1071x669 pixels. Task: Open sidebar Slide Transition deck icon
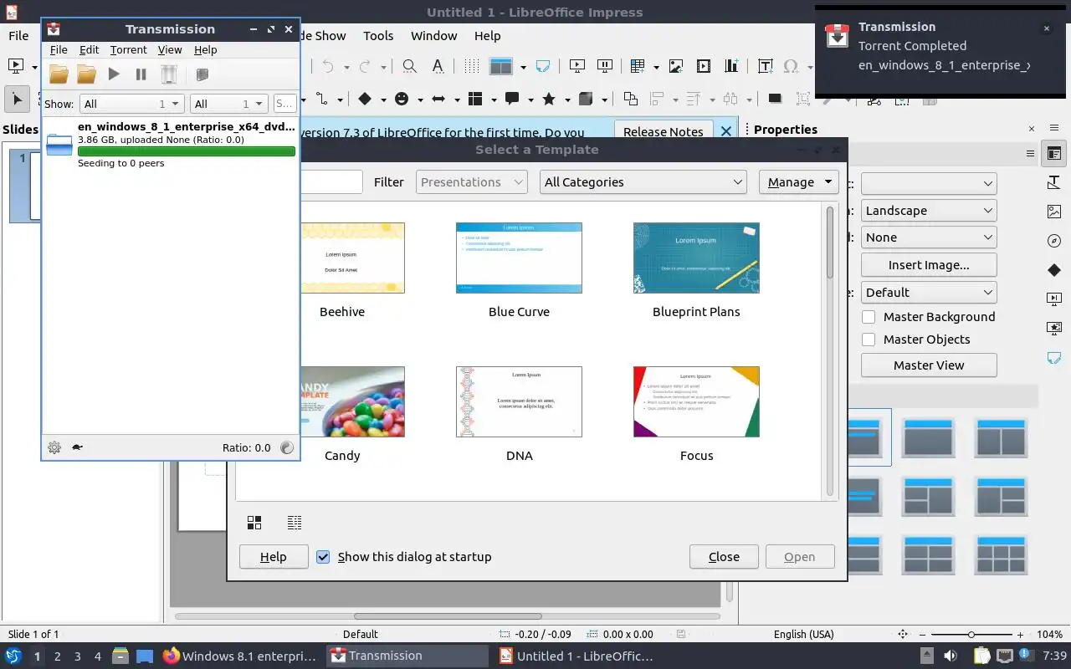[x=1054, y=299]
